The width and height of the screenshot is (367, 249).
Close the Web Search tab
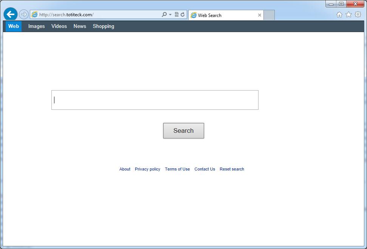260,15
